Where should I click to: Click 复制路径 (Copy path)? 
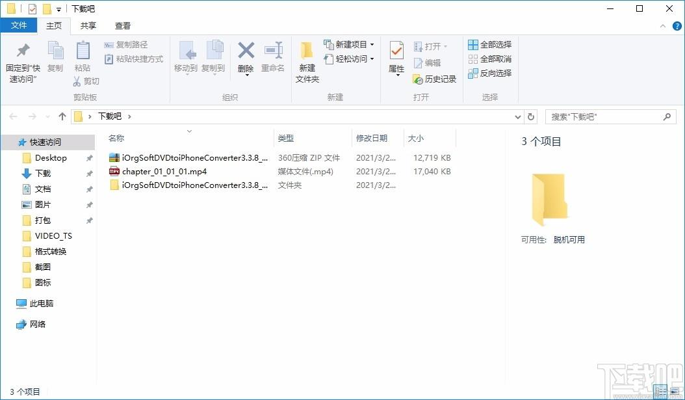[126, 45]
